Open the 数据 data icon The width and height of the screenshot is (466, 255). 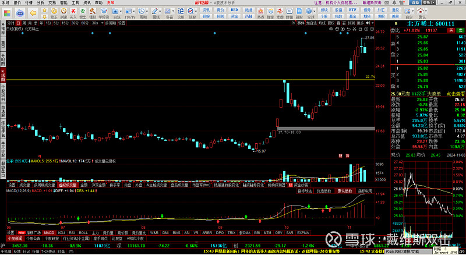tap(289, 11)
